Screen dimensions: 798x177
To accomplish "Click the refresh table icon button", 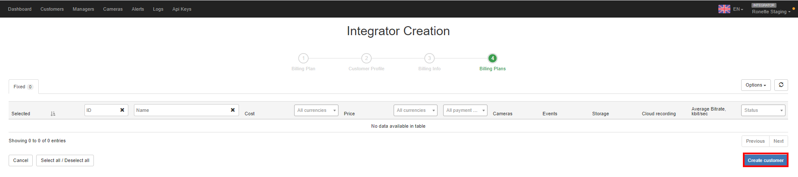I will [x=781, y=85].
